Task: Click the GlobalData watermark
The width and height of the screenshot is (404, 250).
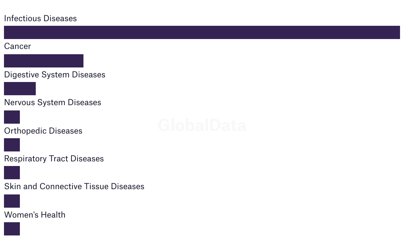Action: click(x=202, y=126)
